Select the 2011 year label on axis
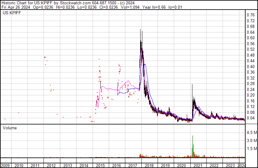The width and height of the screenshot is (258, 168). pos(35,166)
